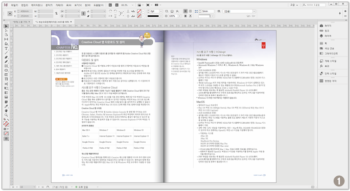This screenshot has width=350, height=191.
Task: Open the Gradient (그레이디언트) panel
Action: coord(329,53)
